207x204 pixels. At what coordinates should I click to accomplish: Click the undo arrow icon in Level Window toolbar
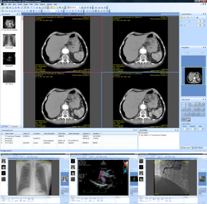tap(192, 17)
